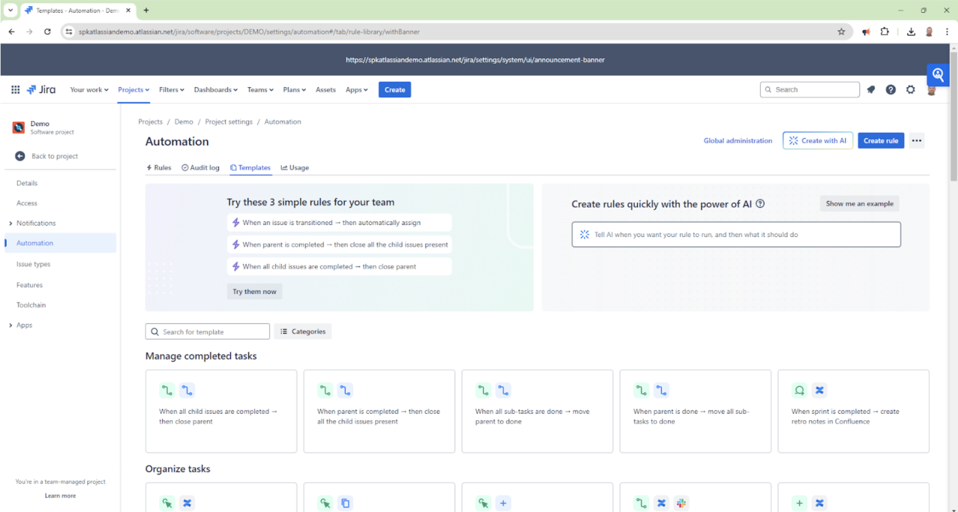Click the magnifier zoom icon on banner

click(938, 75)
